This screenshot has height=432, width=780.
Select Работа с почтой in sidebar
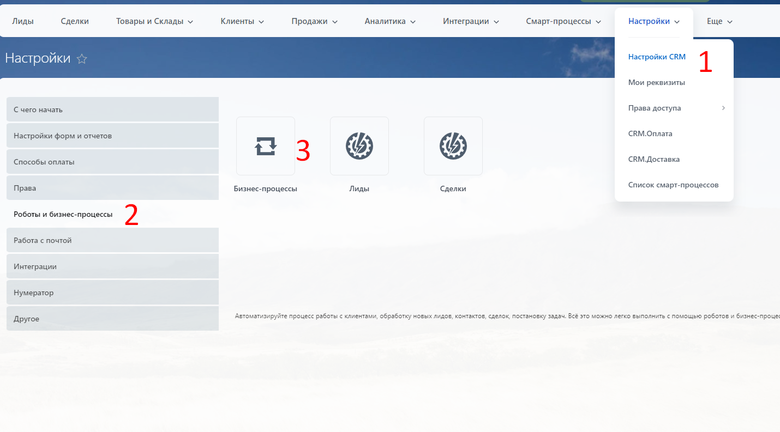(x=112, y=240)
